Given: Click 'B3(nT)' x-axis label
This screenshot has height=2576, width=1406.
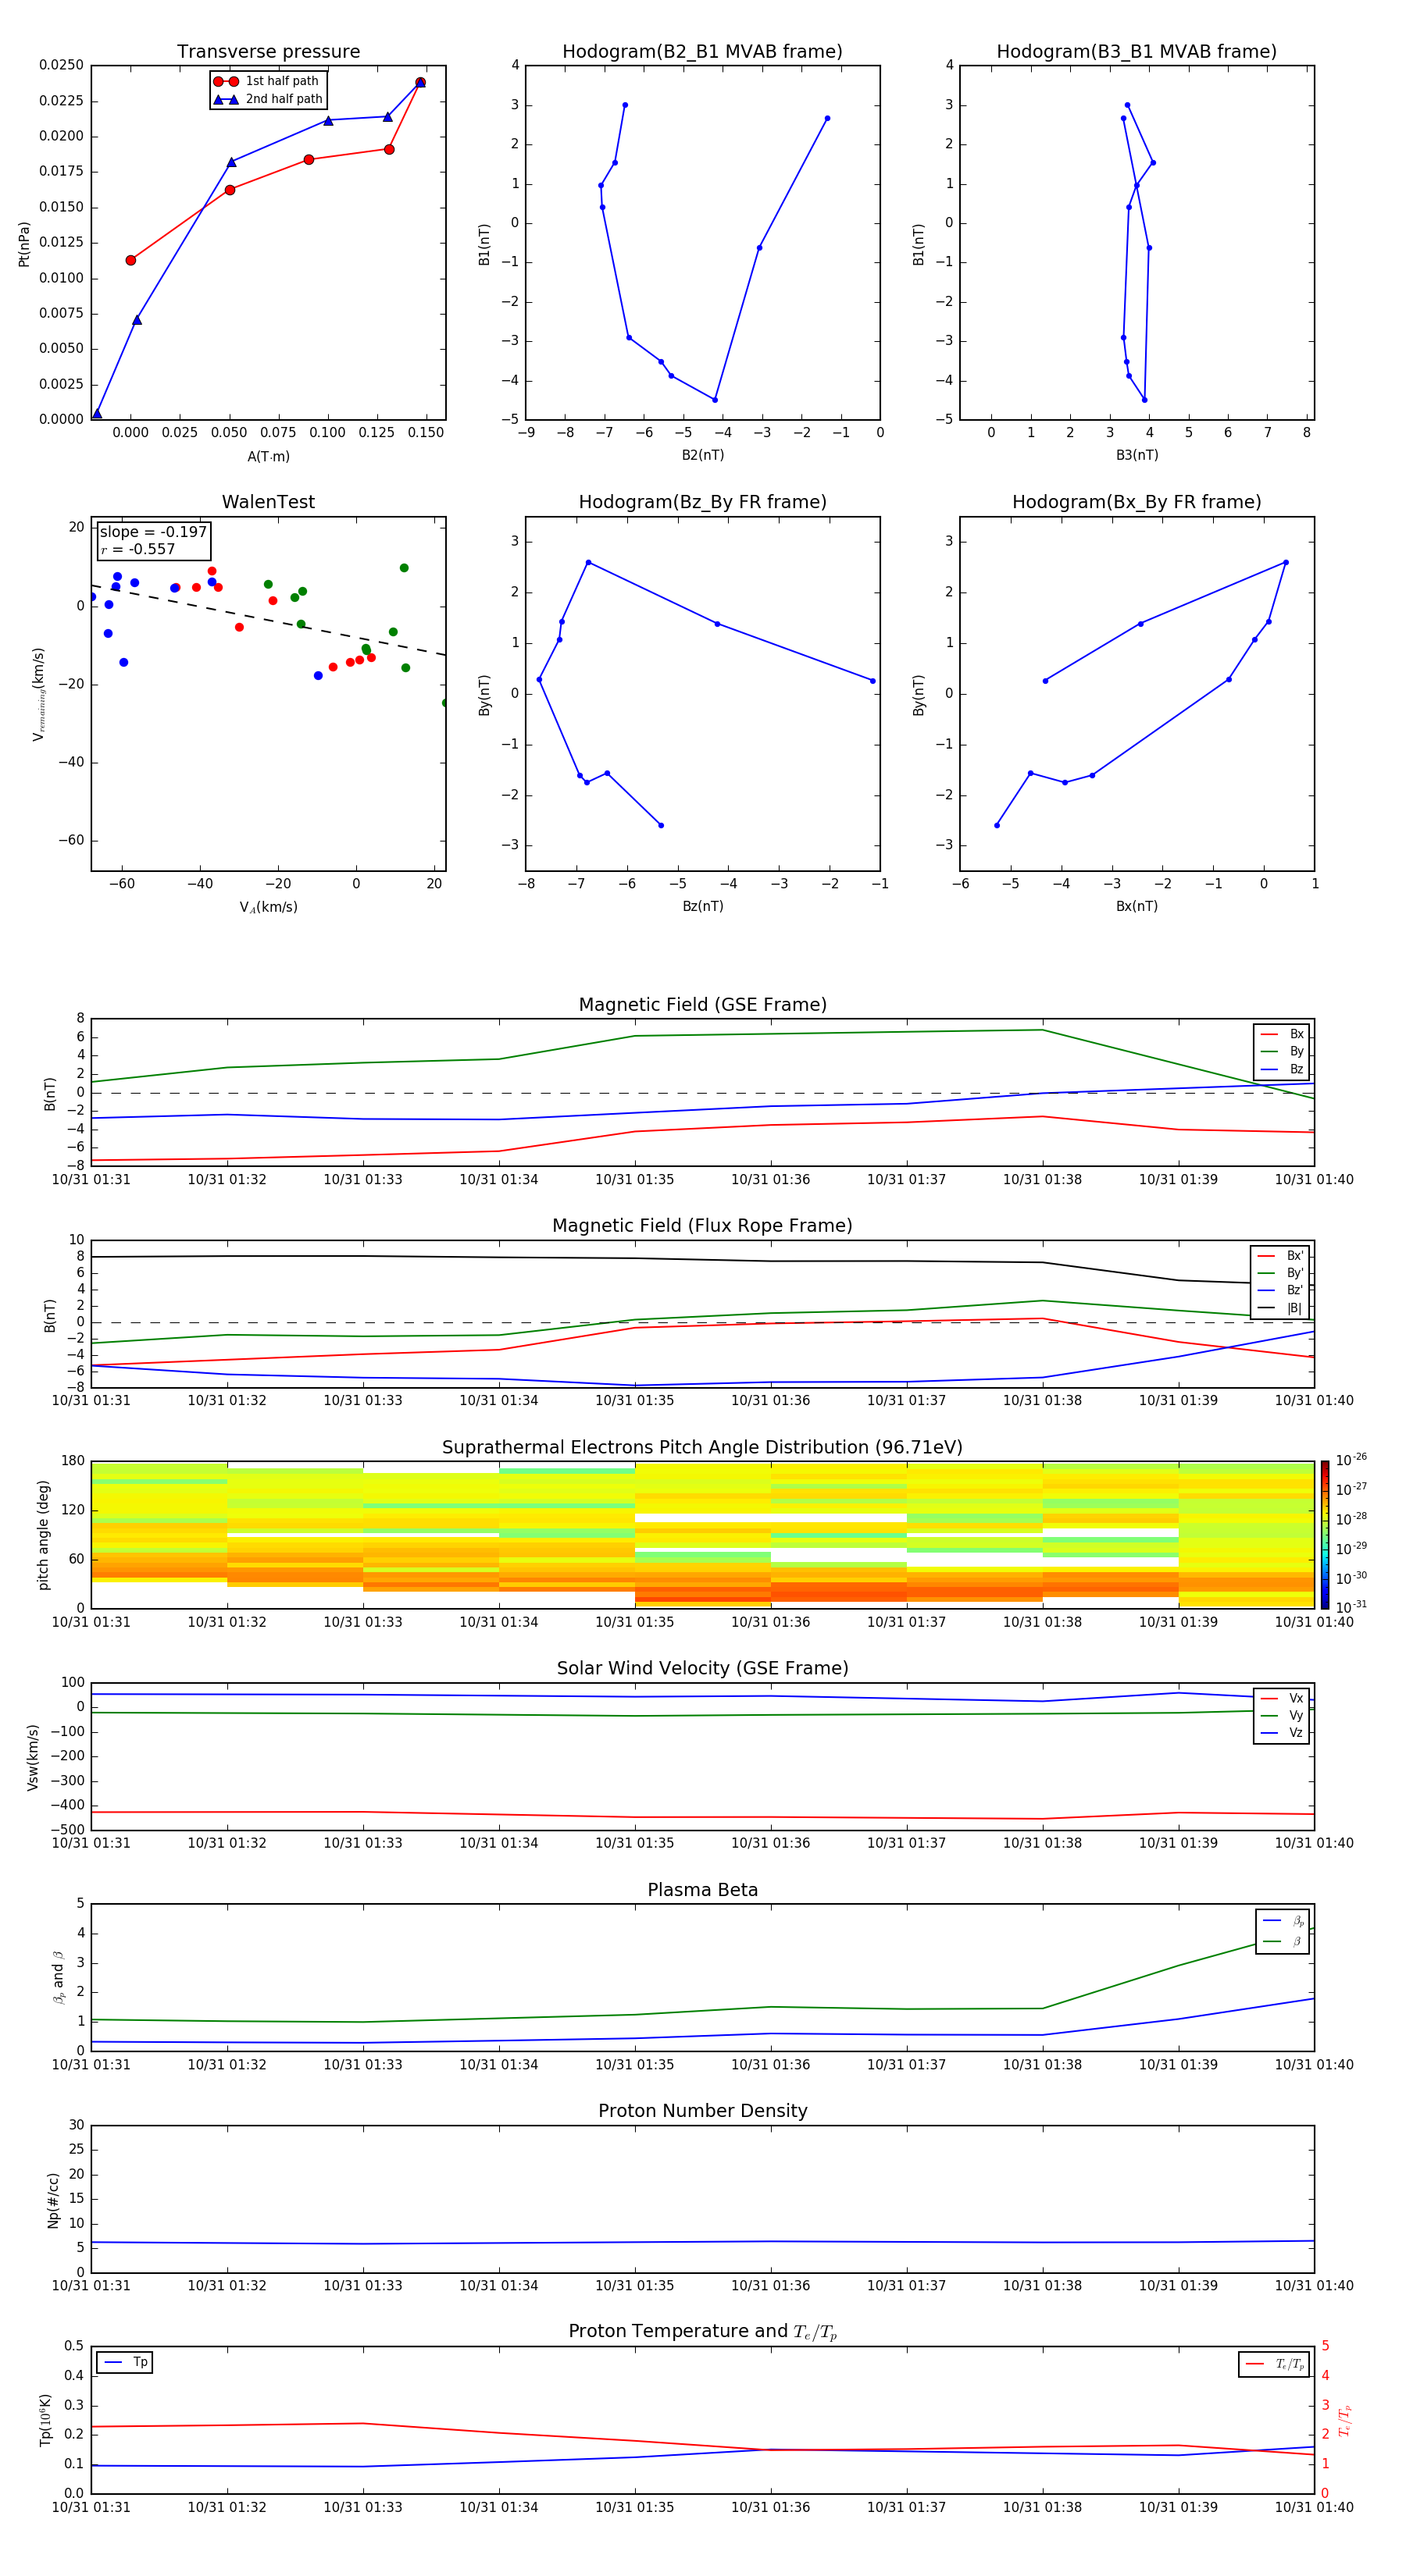Looking at the screenshot, I should 1137,455.
